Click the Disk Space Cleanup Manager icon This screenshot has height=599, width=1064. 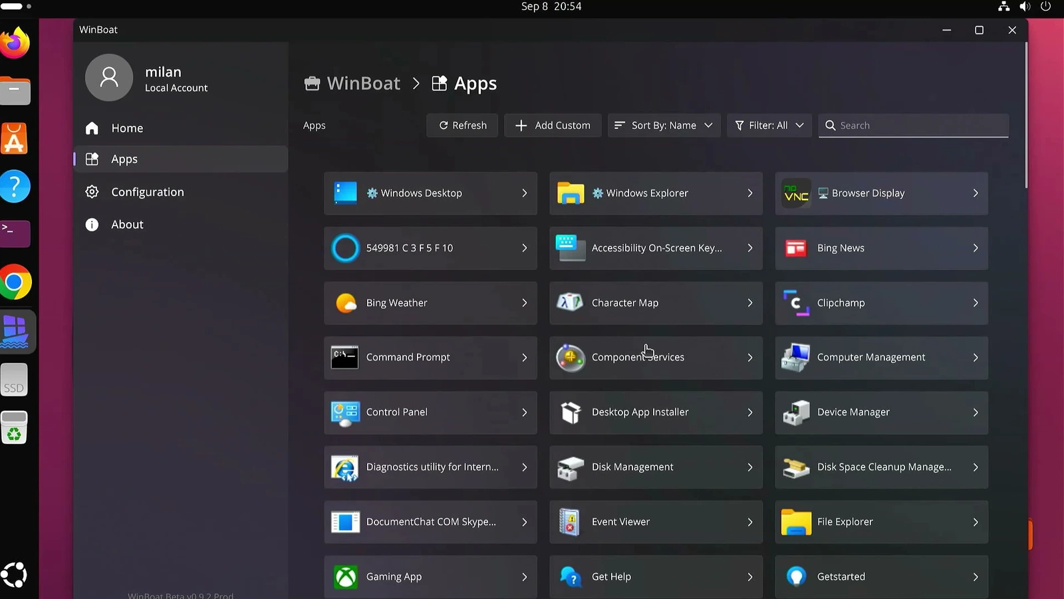tap(796, 467)
